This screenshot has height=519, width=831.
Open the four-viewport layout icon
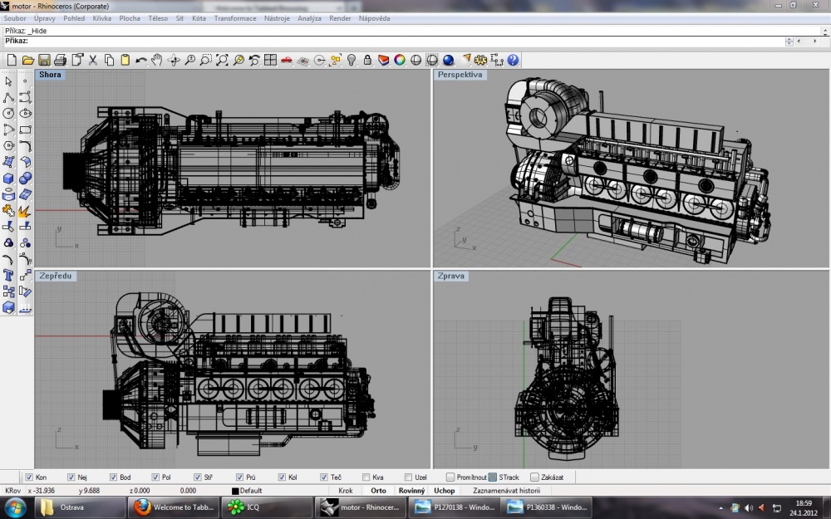(x=270, y=60)
